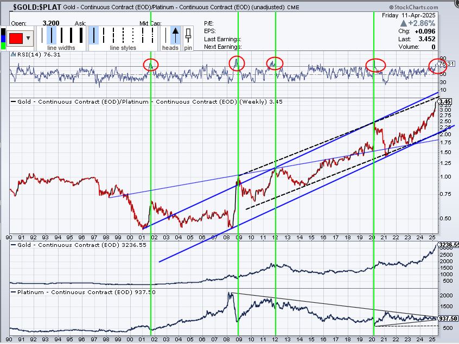Image resolution: width=459 pixels, height=344 pixels.
Task: Click the RSI(14) indicator legend label
Action: click(x=39, y=54)
